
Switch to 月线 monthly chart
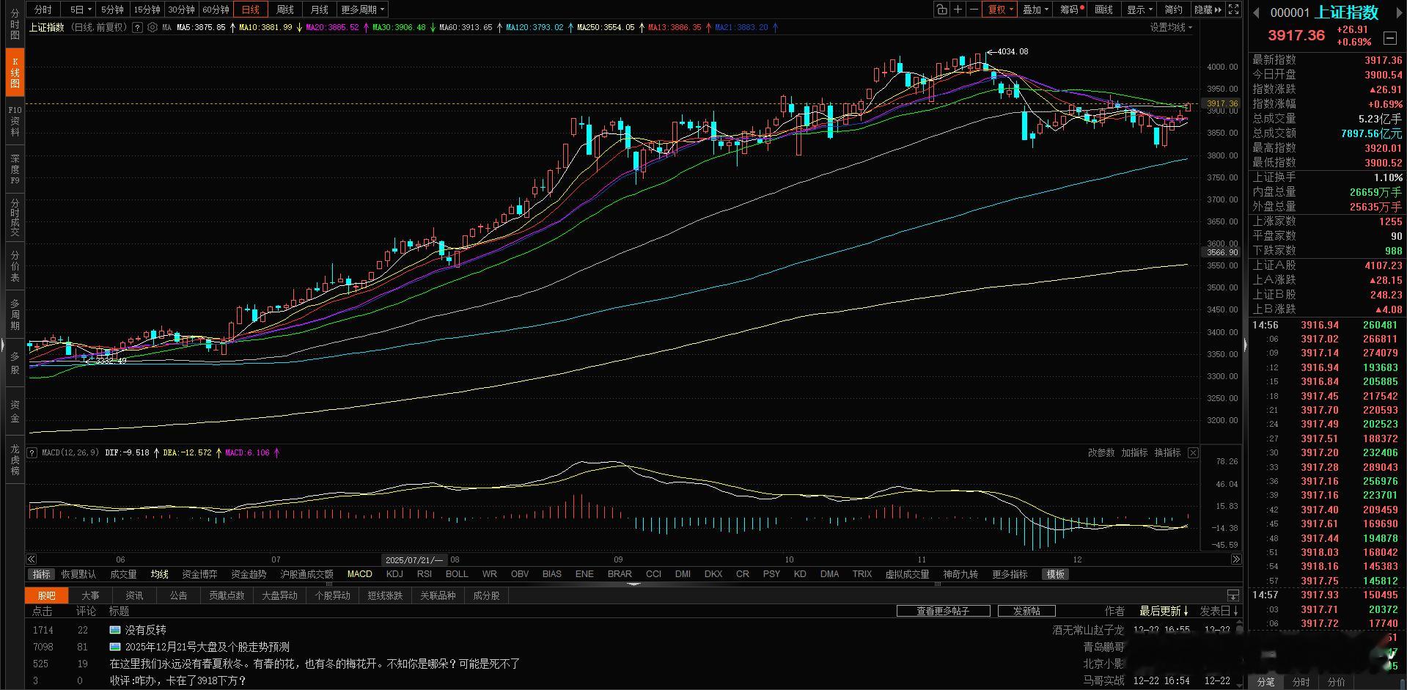[319, 10]
